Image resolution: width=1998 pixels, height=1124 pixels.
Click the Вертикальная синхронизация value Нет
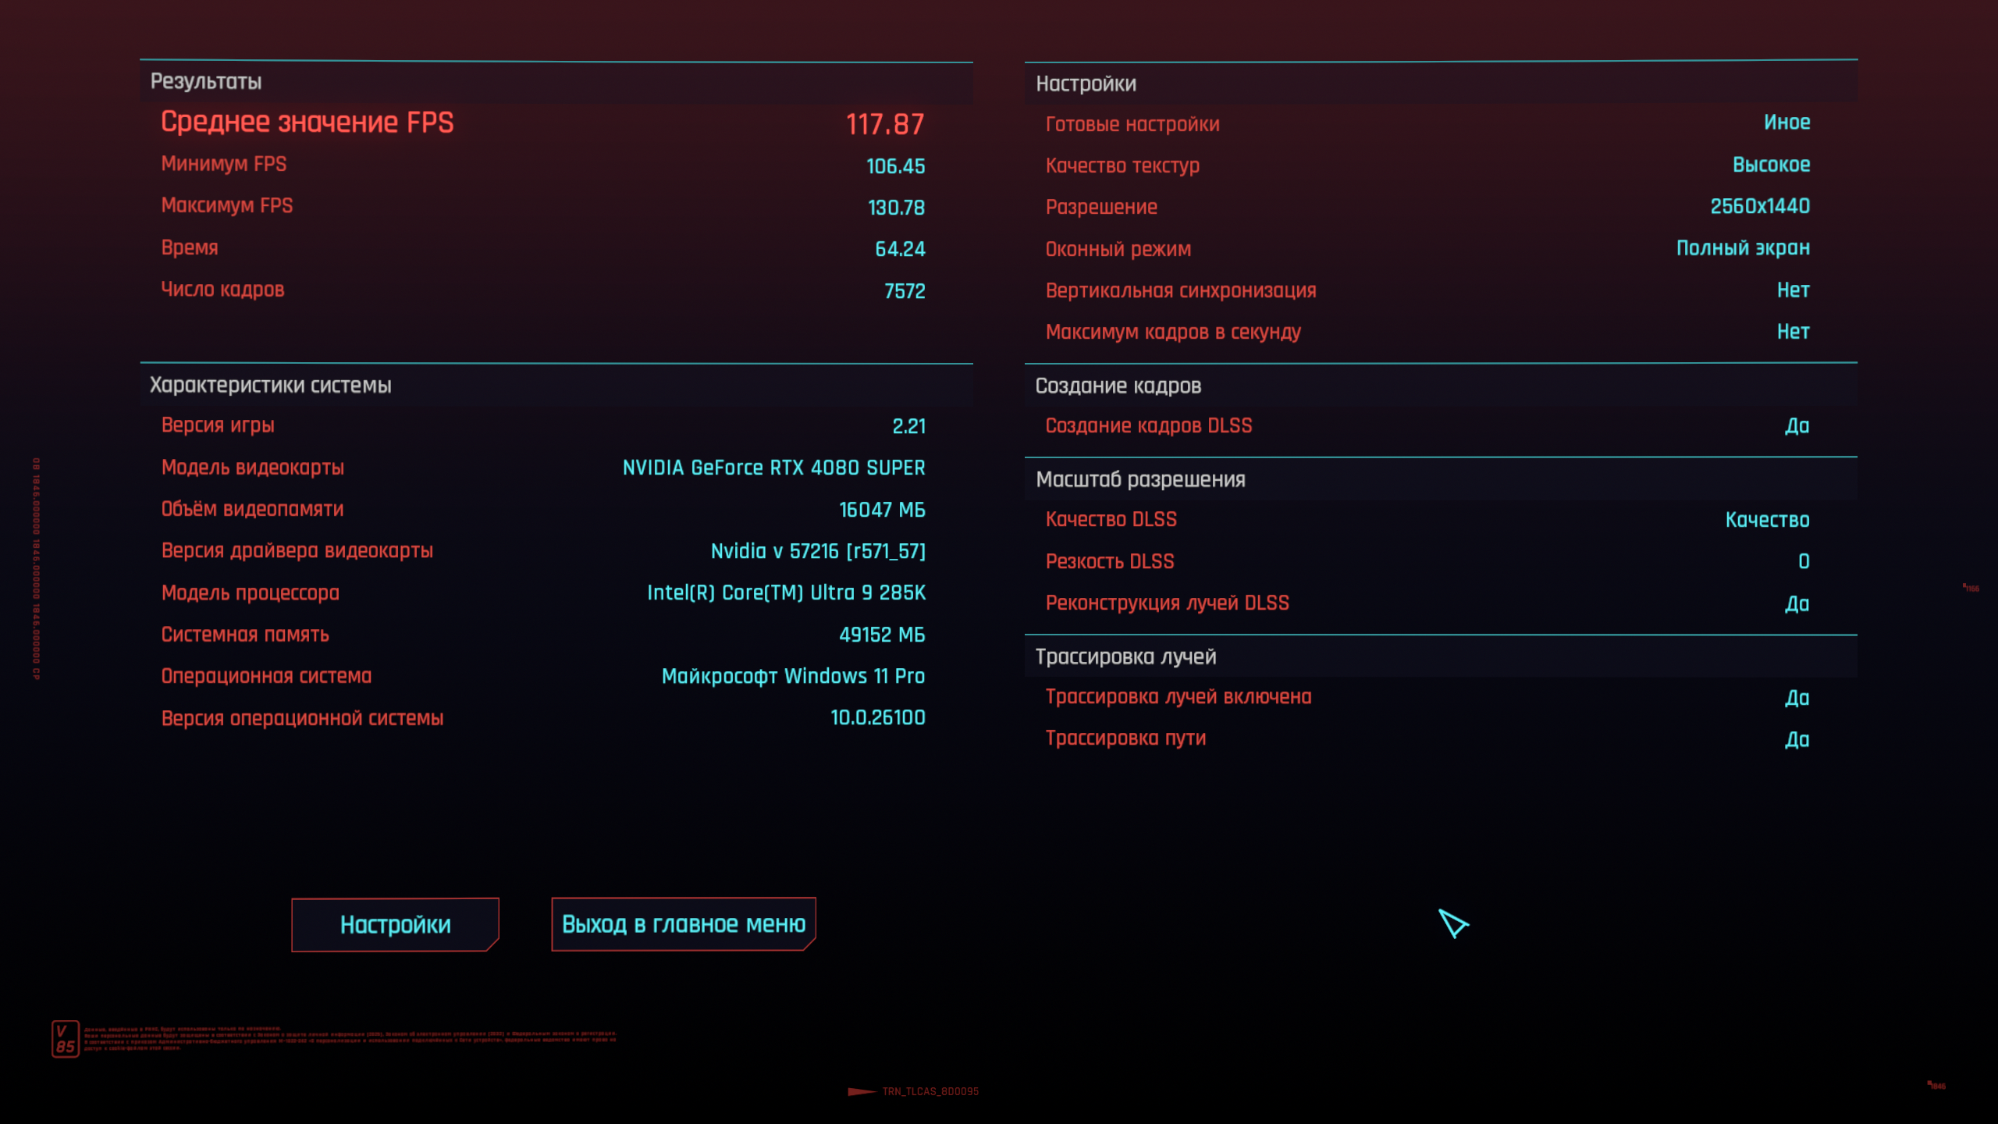point(1793,290)
